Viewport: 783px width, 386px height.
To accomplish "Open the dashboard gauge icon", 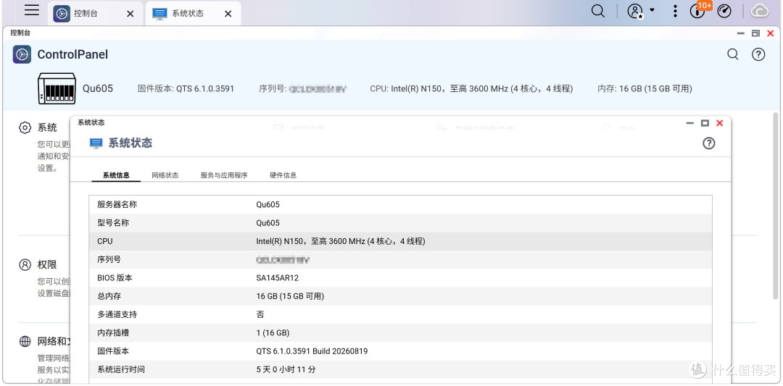I will [724, 11].
